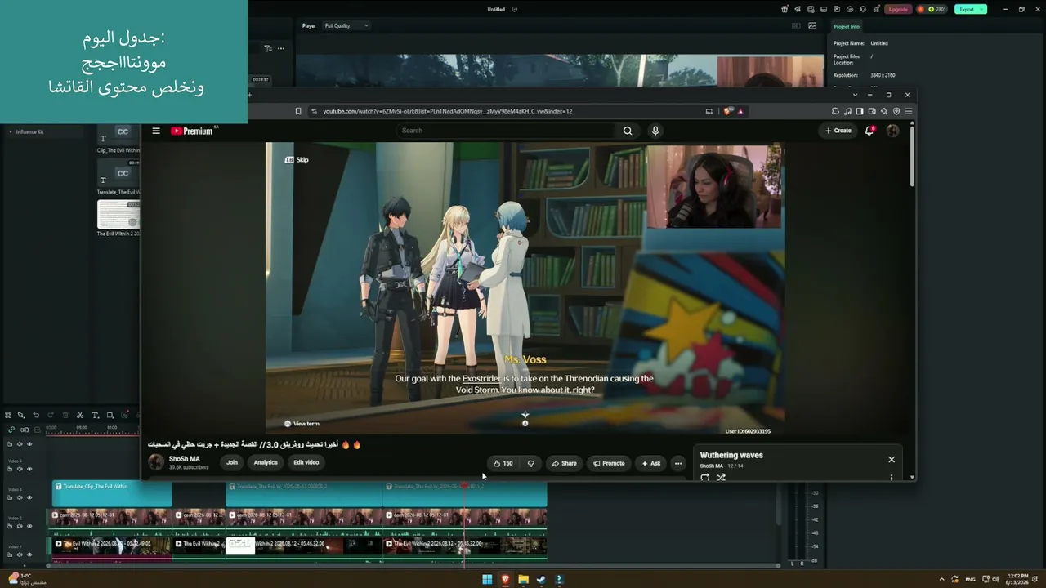Image resolution: width=1046 pixels, height=588 pixels.
Task: Open Steam from the taskbar
Action: [541, 580]
